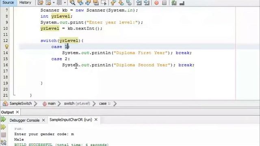Click the main method icon in breadcrumbs
This screenshot has width=260, height=146.
tap(44, 104)
